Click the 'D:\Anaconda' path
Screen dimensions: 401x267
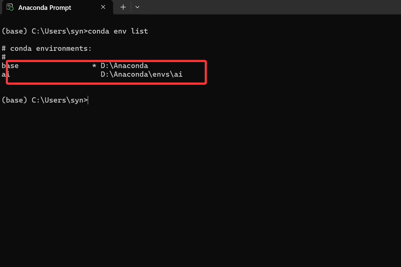pyautogui.click(x=124, y=66)
